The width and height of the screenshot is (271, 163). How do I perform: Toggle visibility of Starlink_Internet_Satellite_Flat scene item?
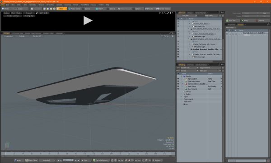click(x=178, y=49)
